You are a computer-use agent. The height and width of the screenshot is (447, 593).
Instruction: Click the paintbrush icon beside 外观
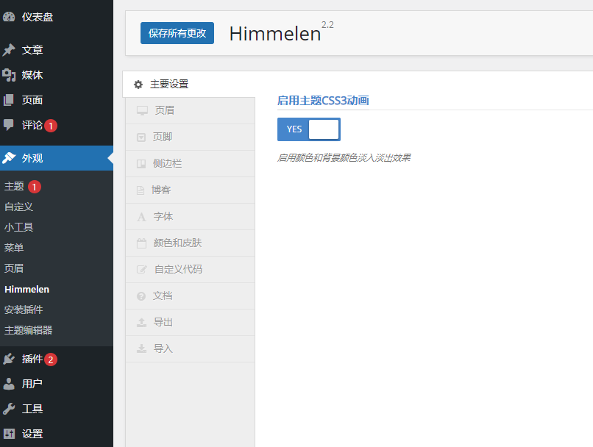click(x=9, y=158)
